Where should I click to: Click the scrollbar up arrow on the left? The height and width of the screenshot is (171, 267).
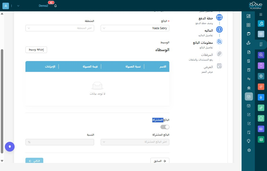pos(2,14)
